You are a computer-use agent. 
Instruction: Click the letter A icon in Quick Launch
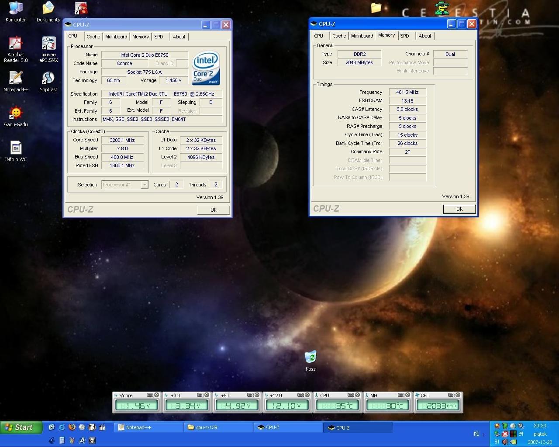82,440
